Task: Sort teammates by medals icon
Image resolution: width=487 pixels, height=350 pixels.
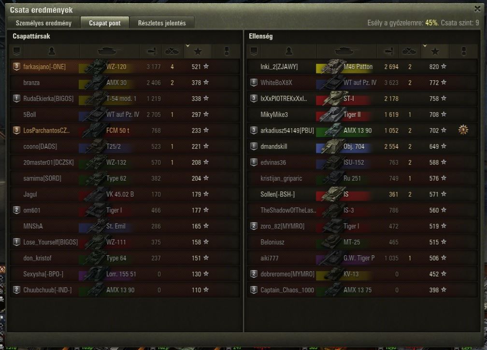Action: tap(227, 51)
